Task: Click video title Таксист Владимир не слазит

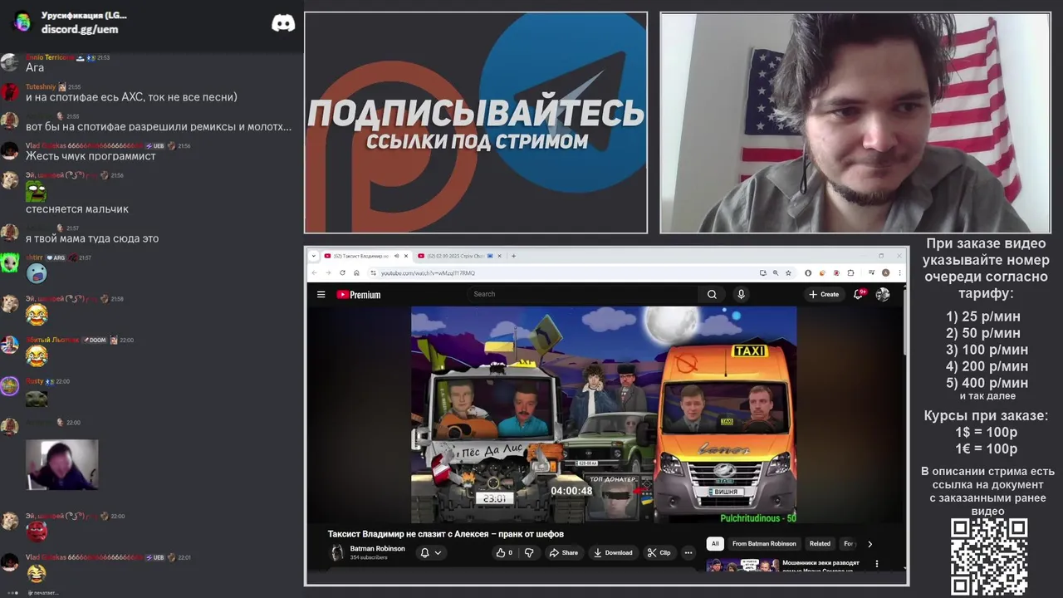Action: click(445, 534)
